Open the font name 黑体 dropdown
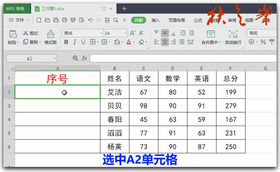The height and width of the screenshot is (172, 280). [x=101, y=33]
